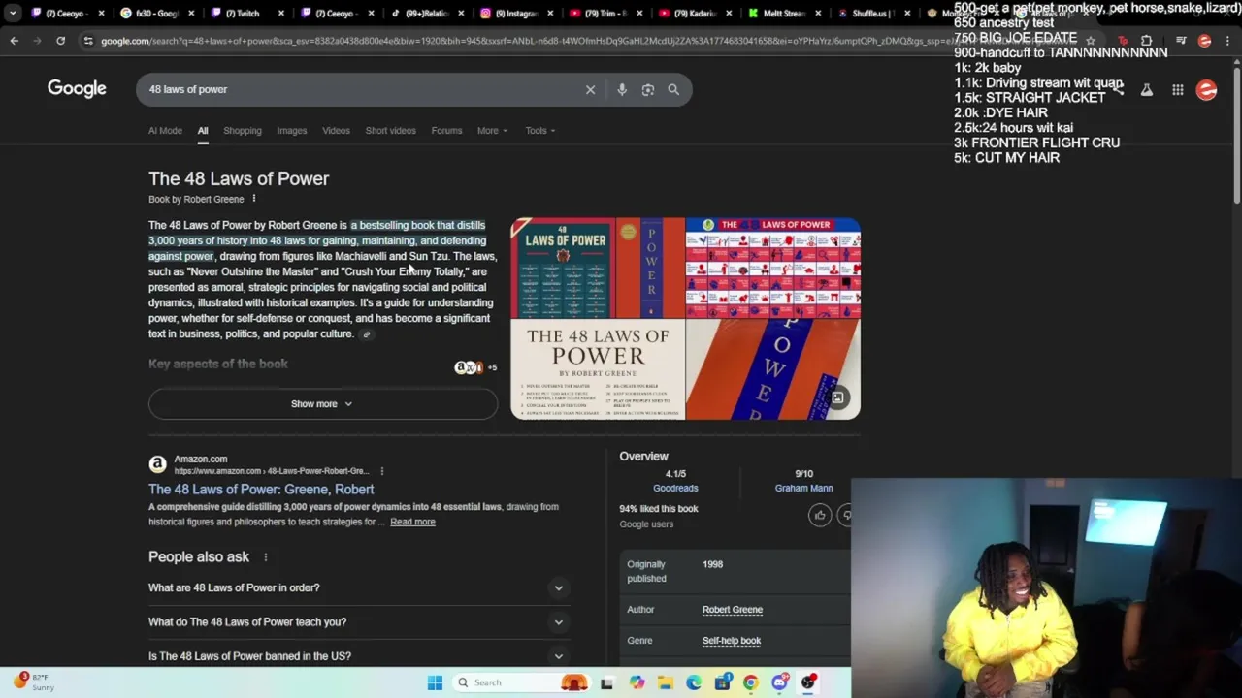
Task: Open the weather widget showing Sunny
Action: point(34,682)
